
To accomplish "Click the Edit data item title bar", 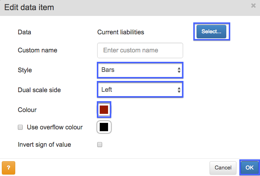I will [130, 8].
